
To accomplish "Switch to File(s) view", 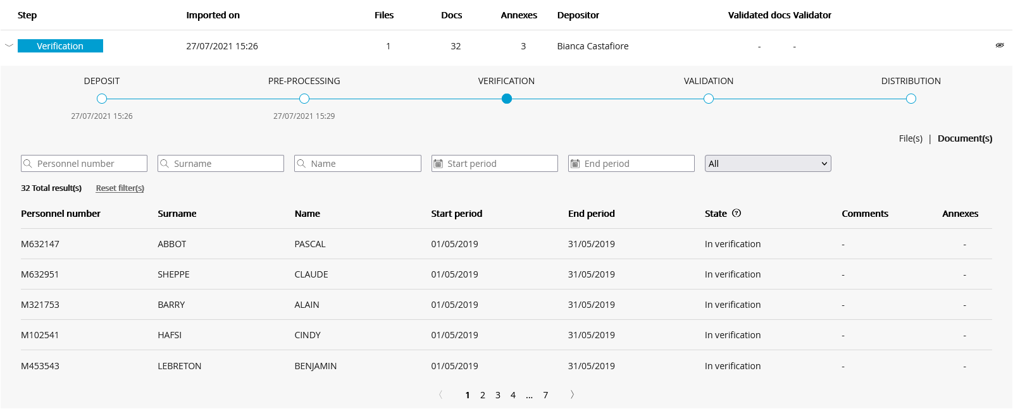I will pos(910,138).
